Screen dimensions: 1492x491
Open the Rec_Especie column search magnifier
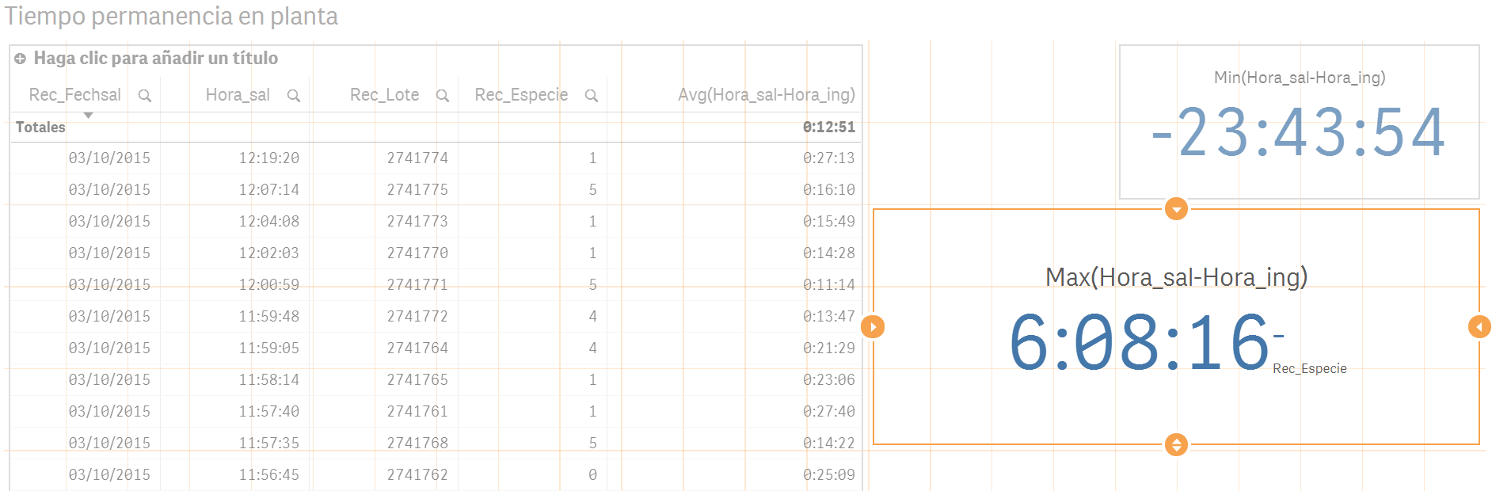click(591, 96)
